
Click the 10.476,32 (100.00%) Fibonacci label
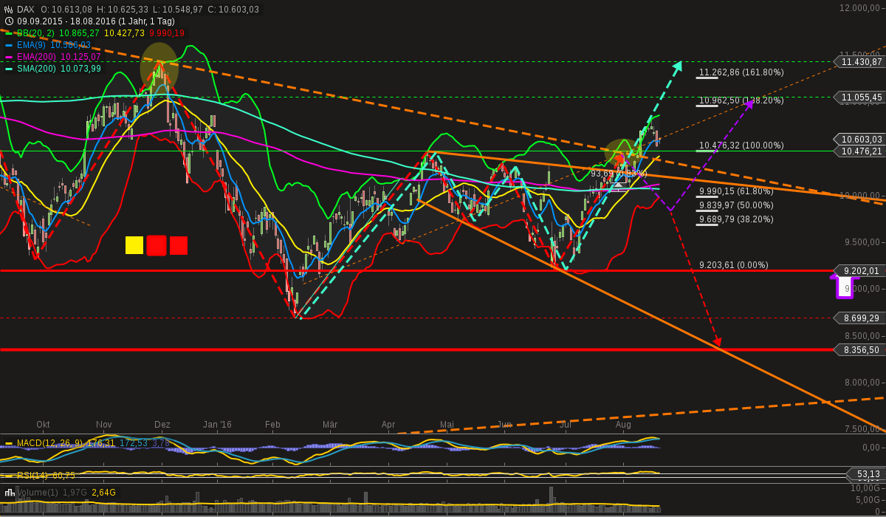[x=741, y=145]
